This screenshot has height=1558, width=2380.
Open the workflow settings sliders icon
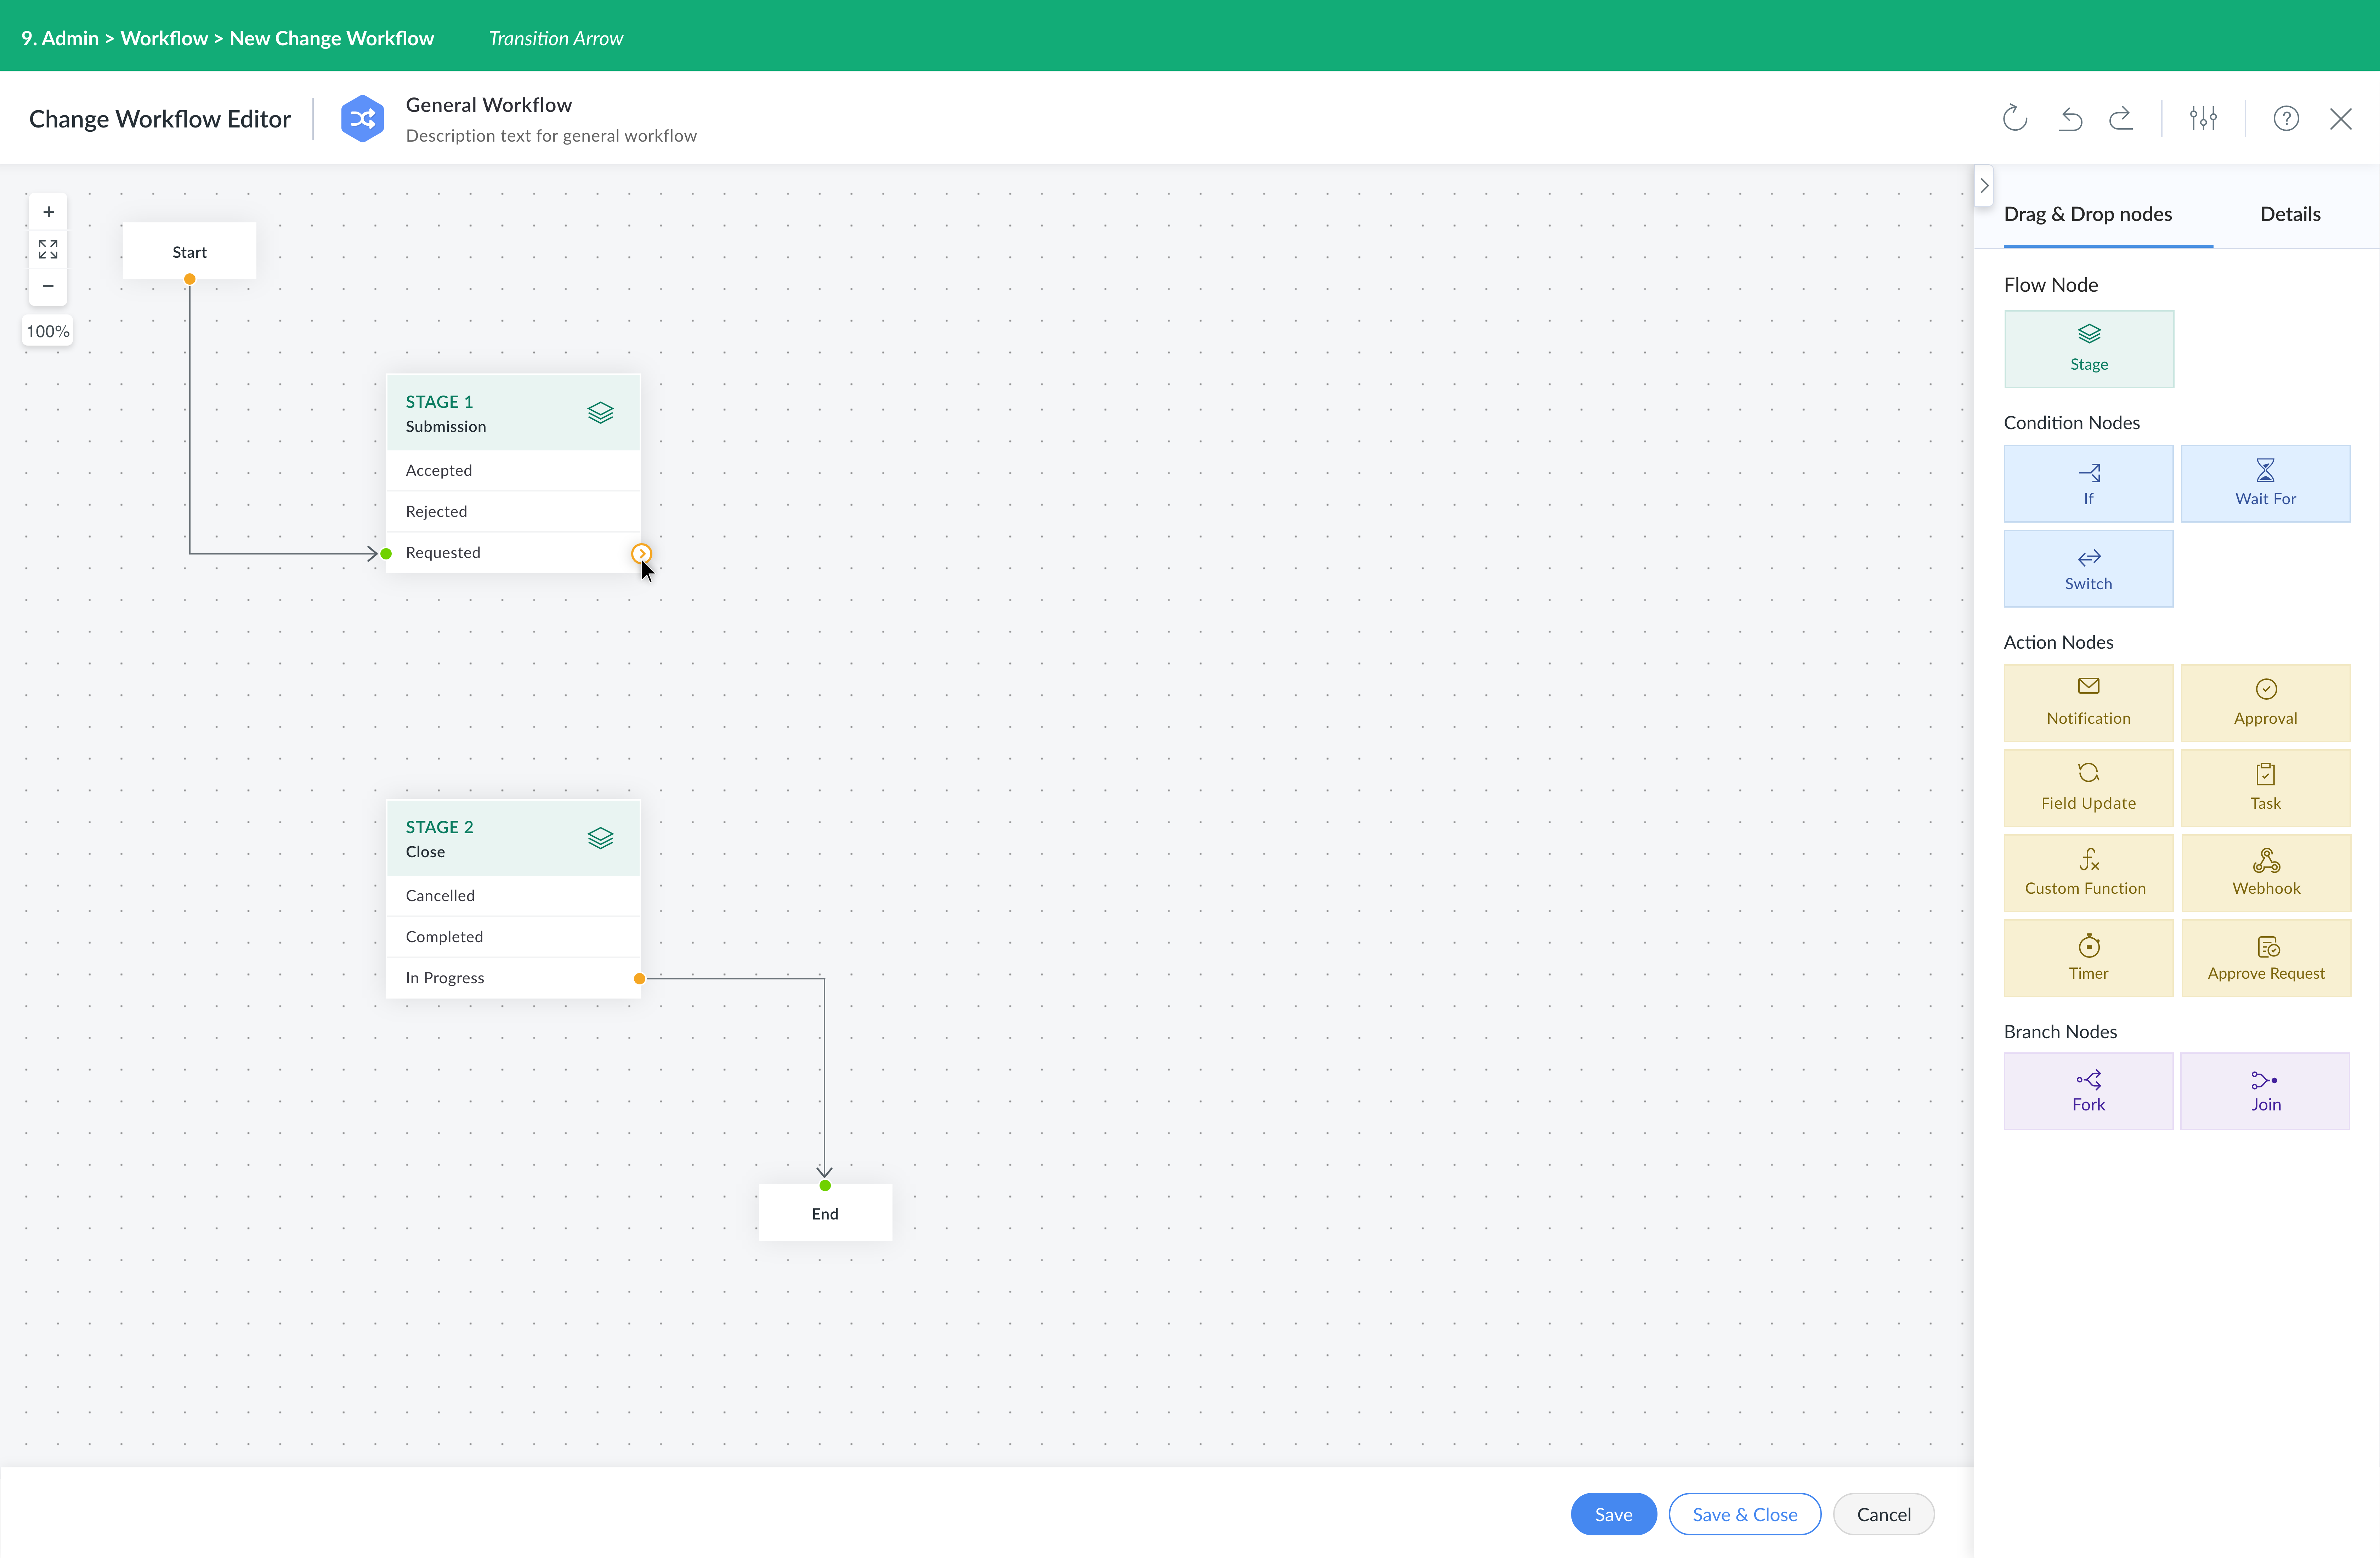coord(2203,118)
